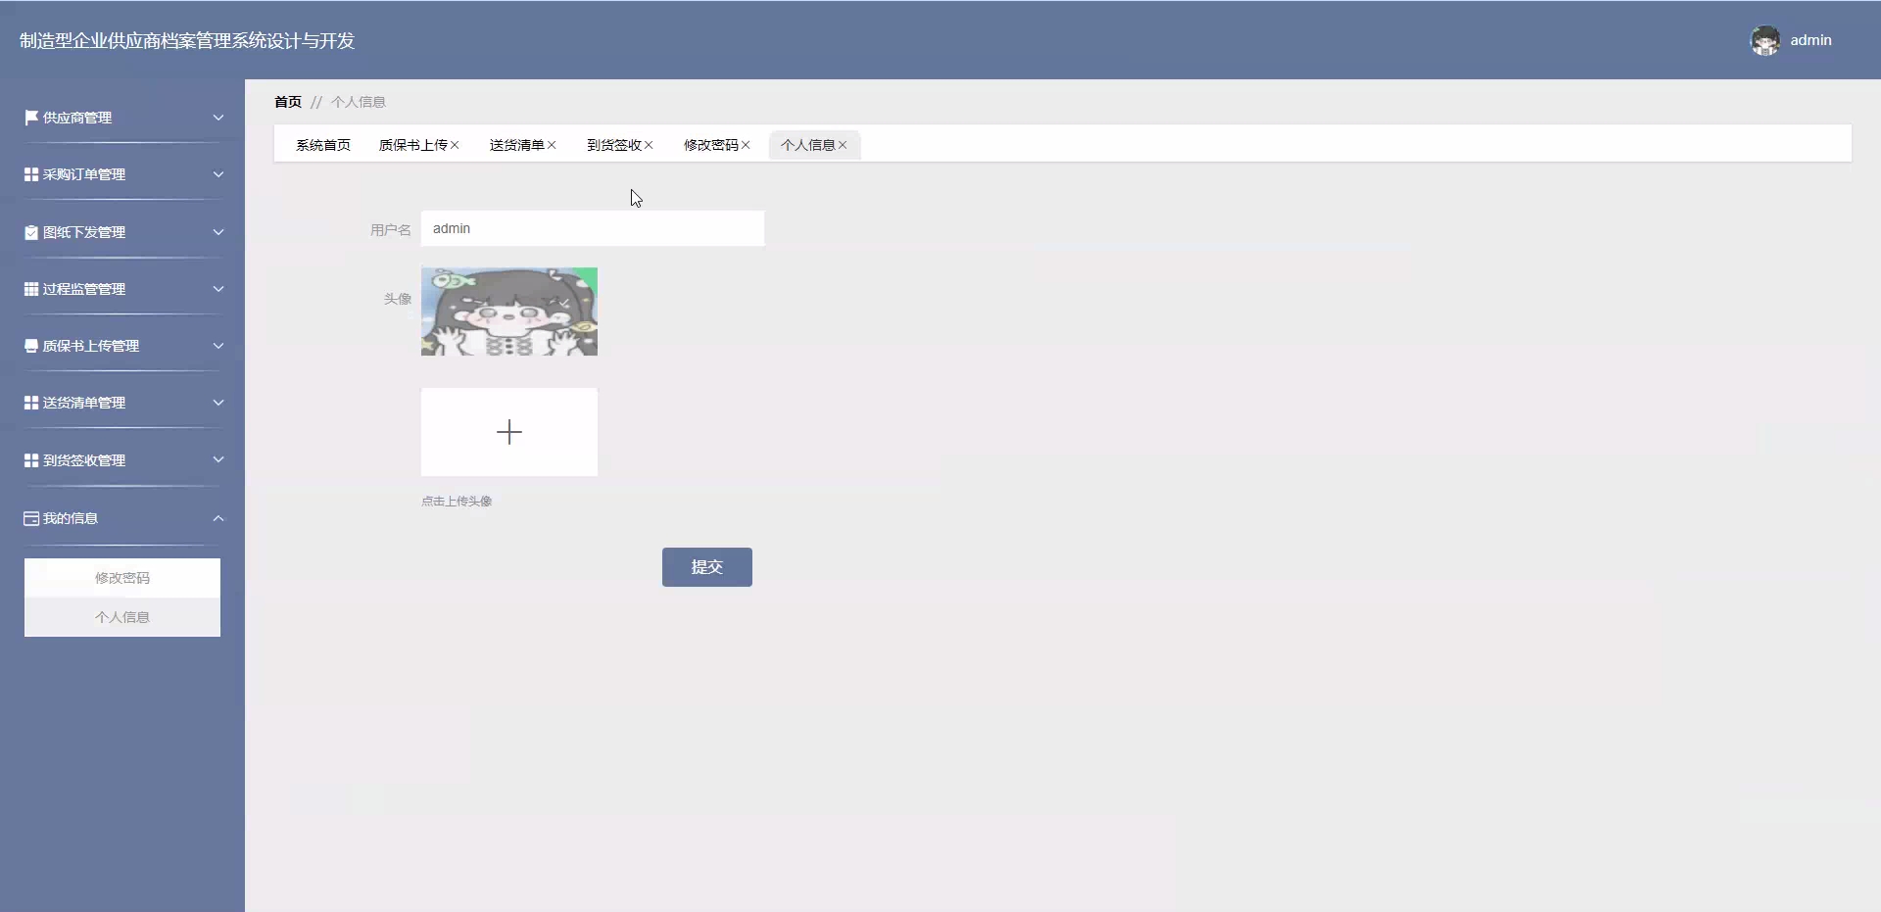Collapse the 我的信息 menu chevron

coord(218,518)
